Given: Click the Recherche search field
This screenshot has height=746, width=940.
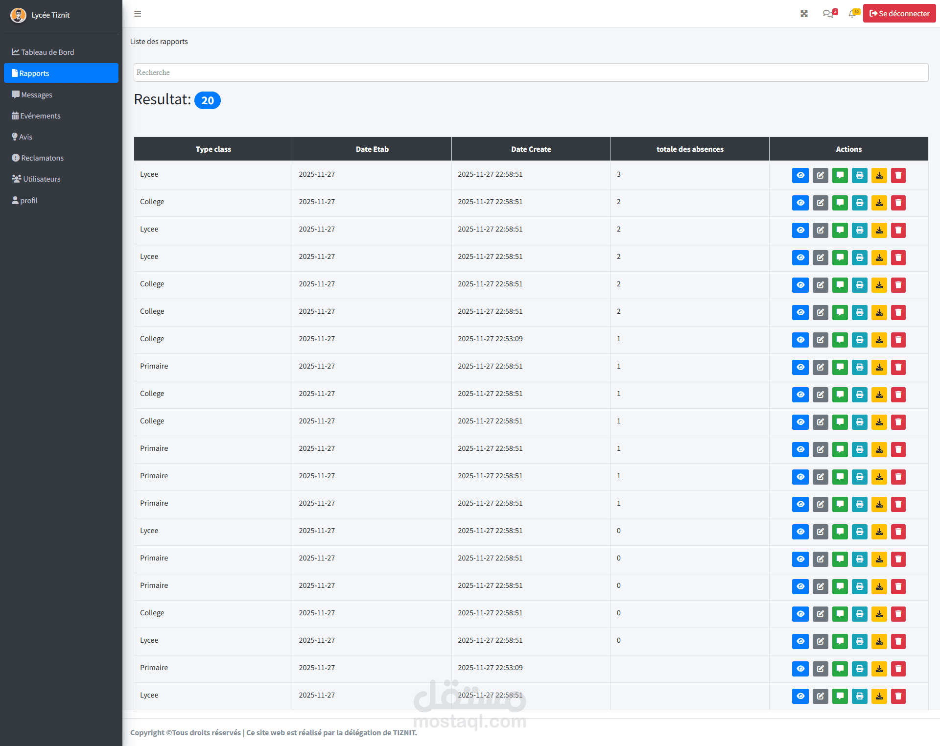Looking at the screenshot, I should (531, 72).
